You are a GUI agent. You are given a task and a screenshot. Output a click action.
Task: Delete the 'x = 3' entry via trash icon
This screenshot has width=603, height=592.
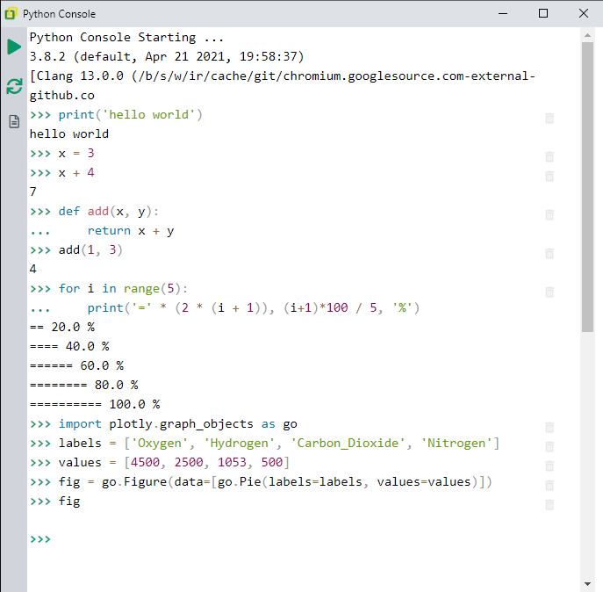549,156
